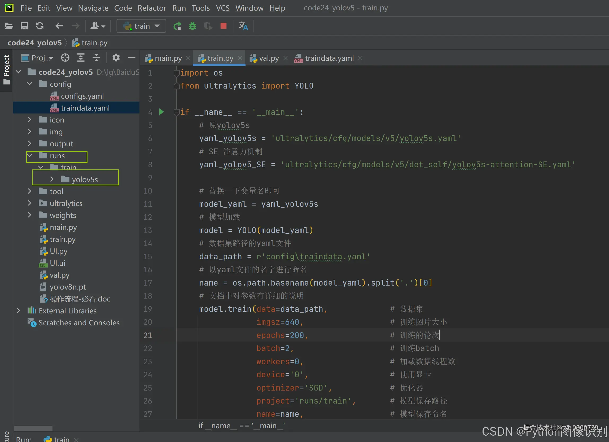Collapse the config folder
609x442 pixels.
point(29,84)
